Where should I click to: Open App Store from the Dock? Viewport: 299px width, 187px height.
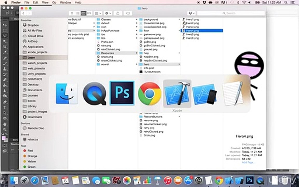[188, 180]
